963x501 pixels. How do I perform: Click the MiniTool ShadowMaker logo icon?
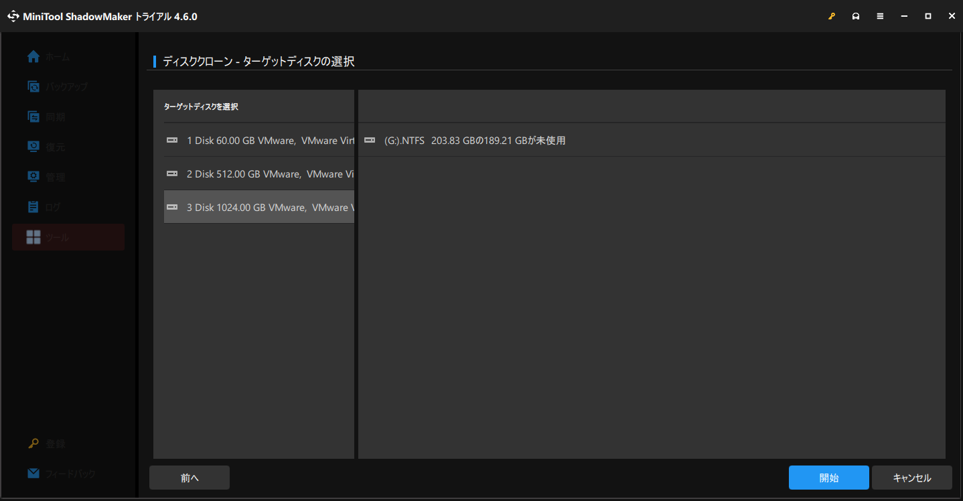pyautogui.click(x=13, y=16)
